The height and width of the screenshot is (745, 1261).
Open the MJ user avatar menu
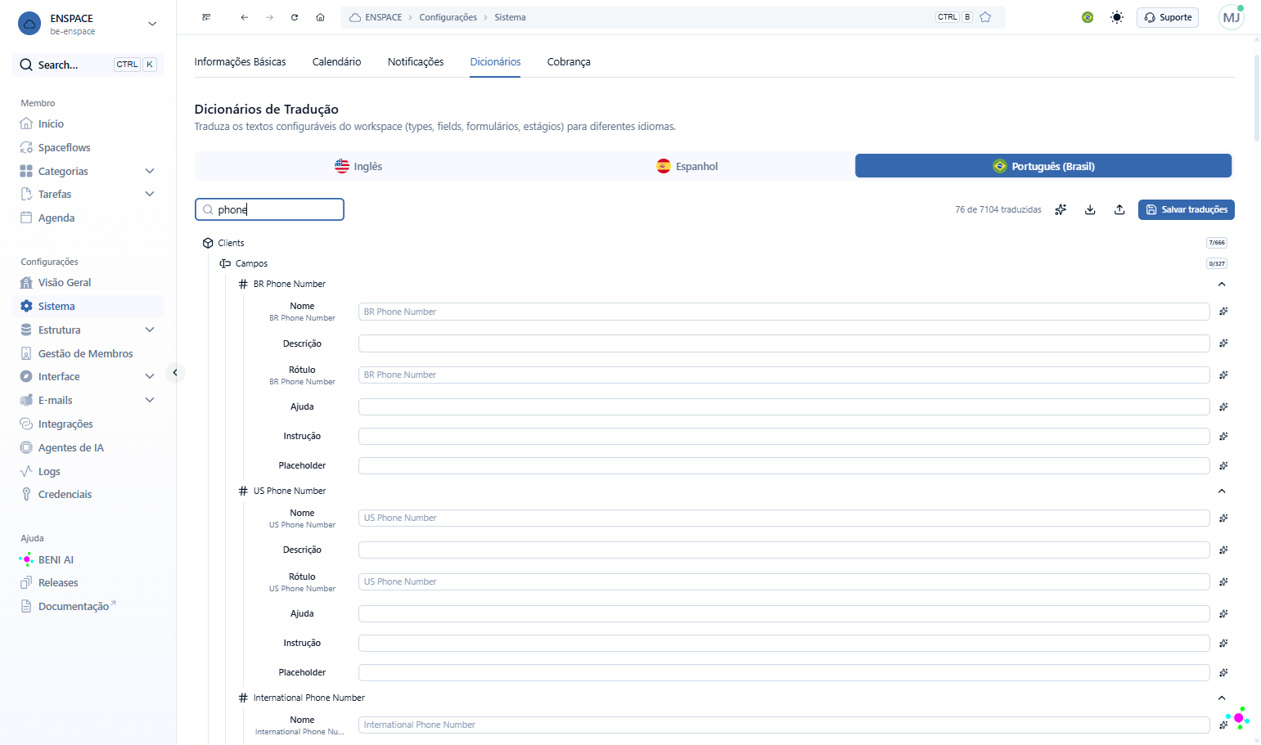tap(1231, 17)
